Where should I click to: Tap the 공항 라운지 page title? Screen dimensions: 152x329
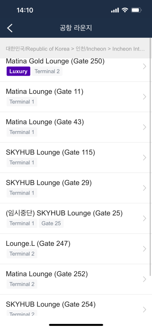coord(76,28)
